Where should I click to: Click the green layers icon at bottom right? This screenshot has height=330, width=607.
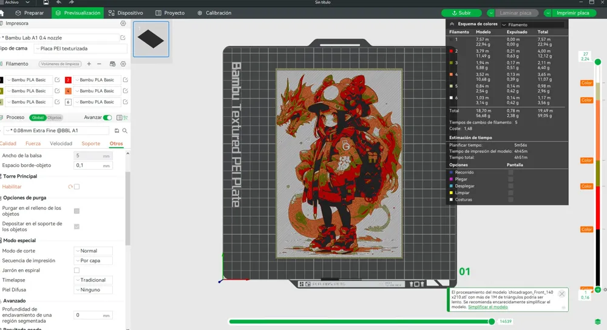[598, 322]
